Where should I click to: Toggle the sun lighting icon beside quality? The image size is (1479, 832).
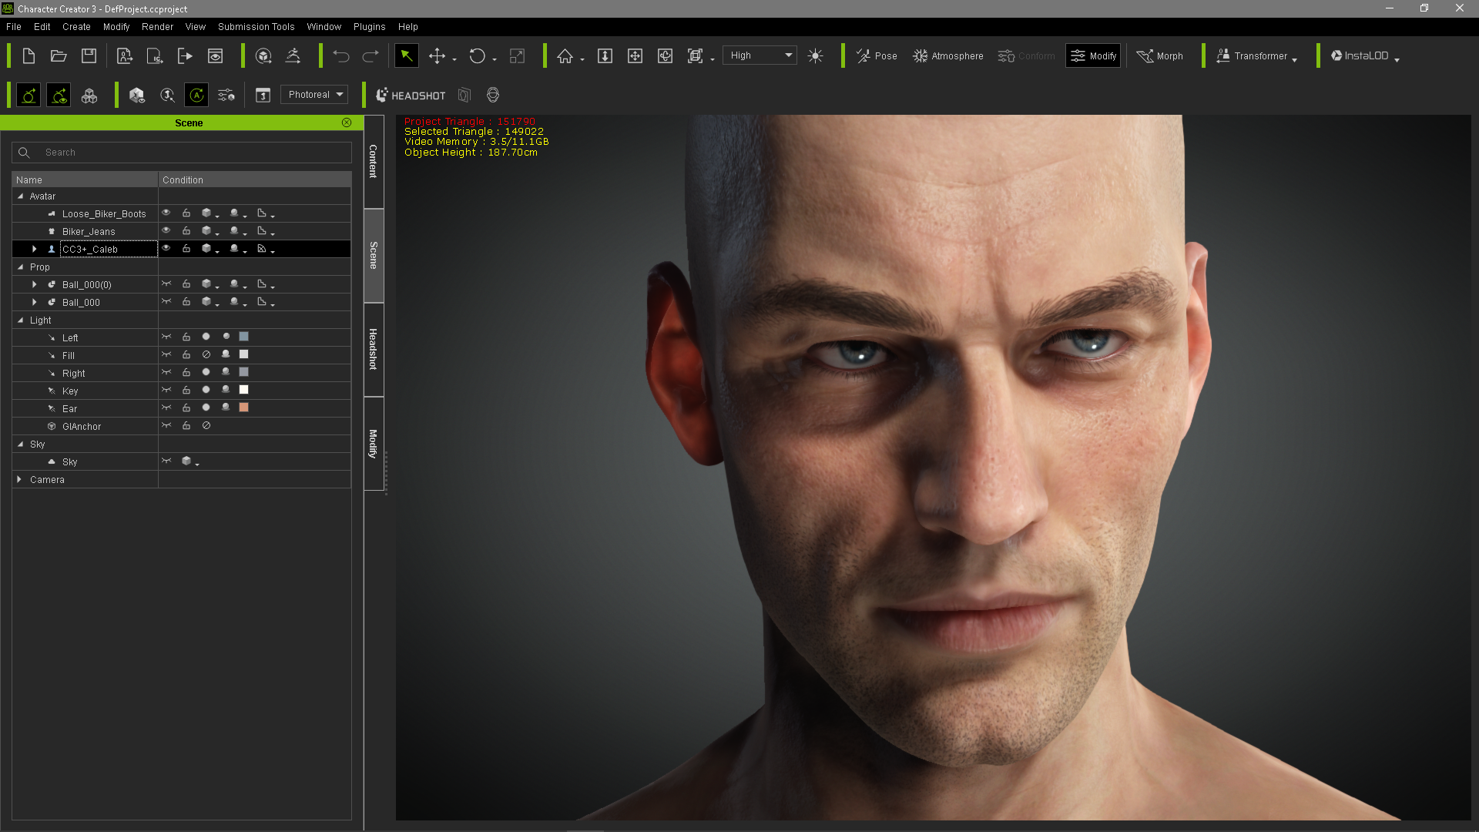coord(815,55)
